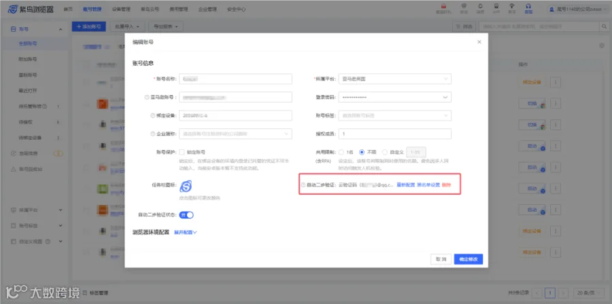Expand the 自定义视图 sidebar section
Viewport: 612px width, 304px height.
point(61,242)
